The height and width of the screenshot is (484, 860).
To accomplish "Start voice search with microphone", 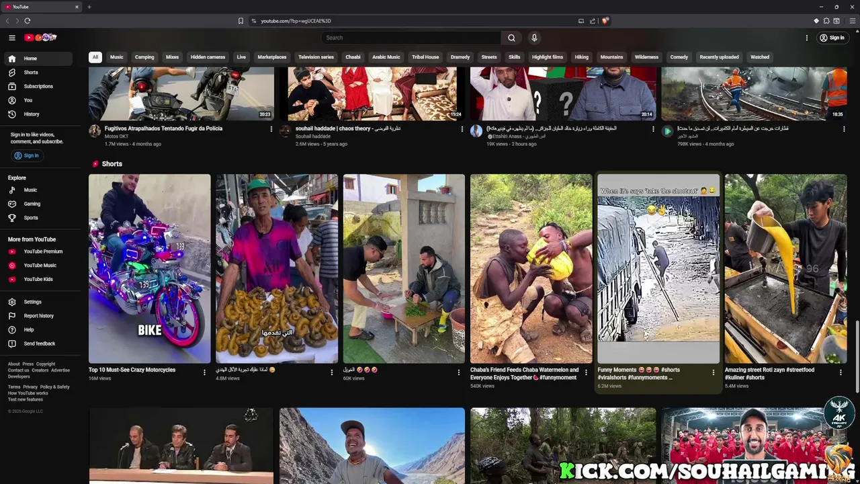I will pos(534,38).
